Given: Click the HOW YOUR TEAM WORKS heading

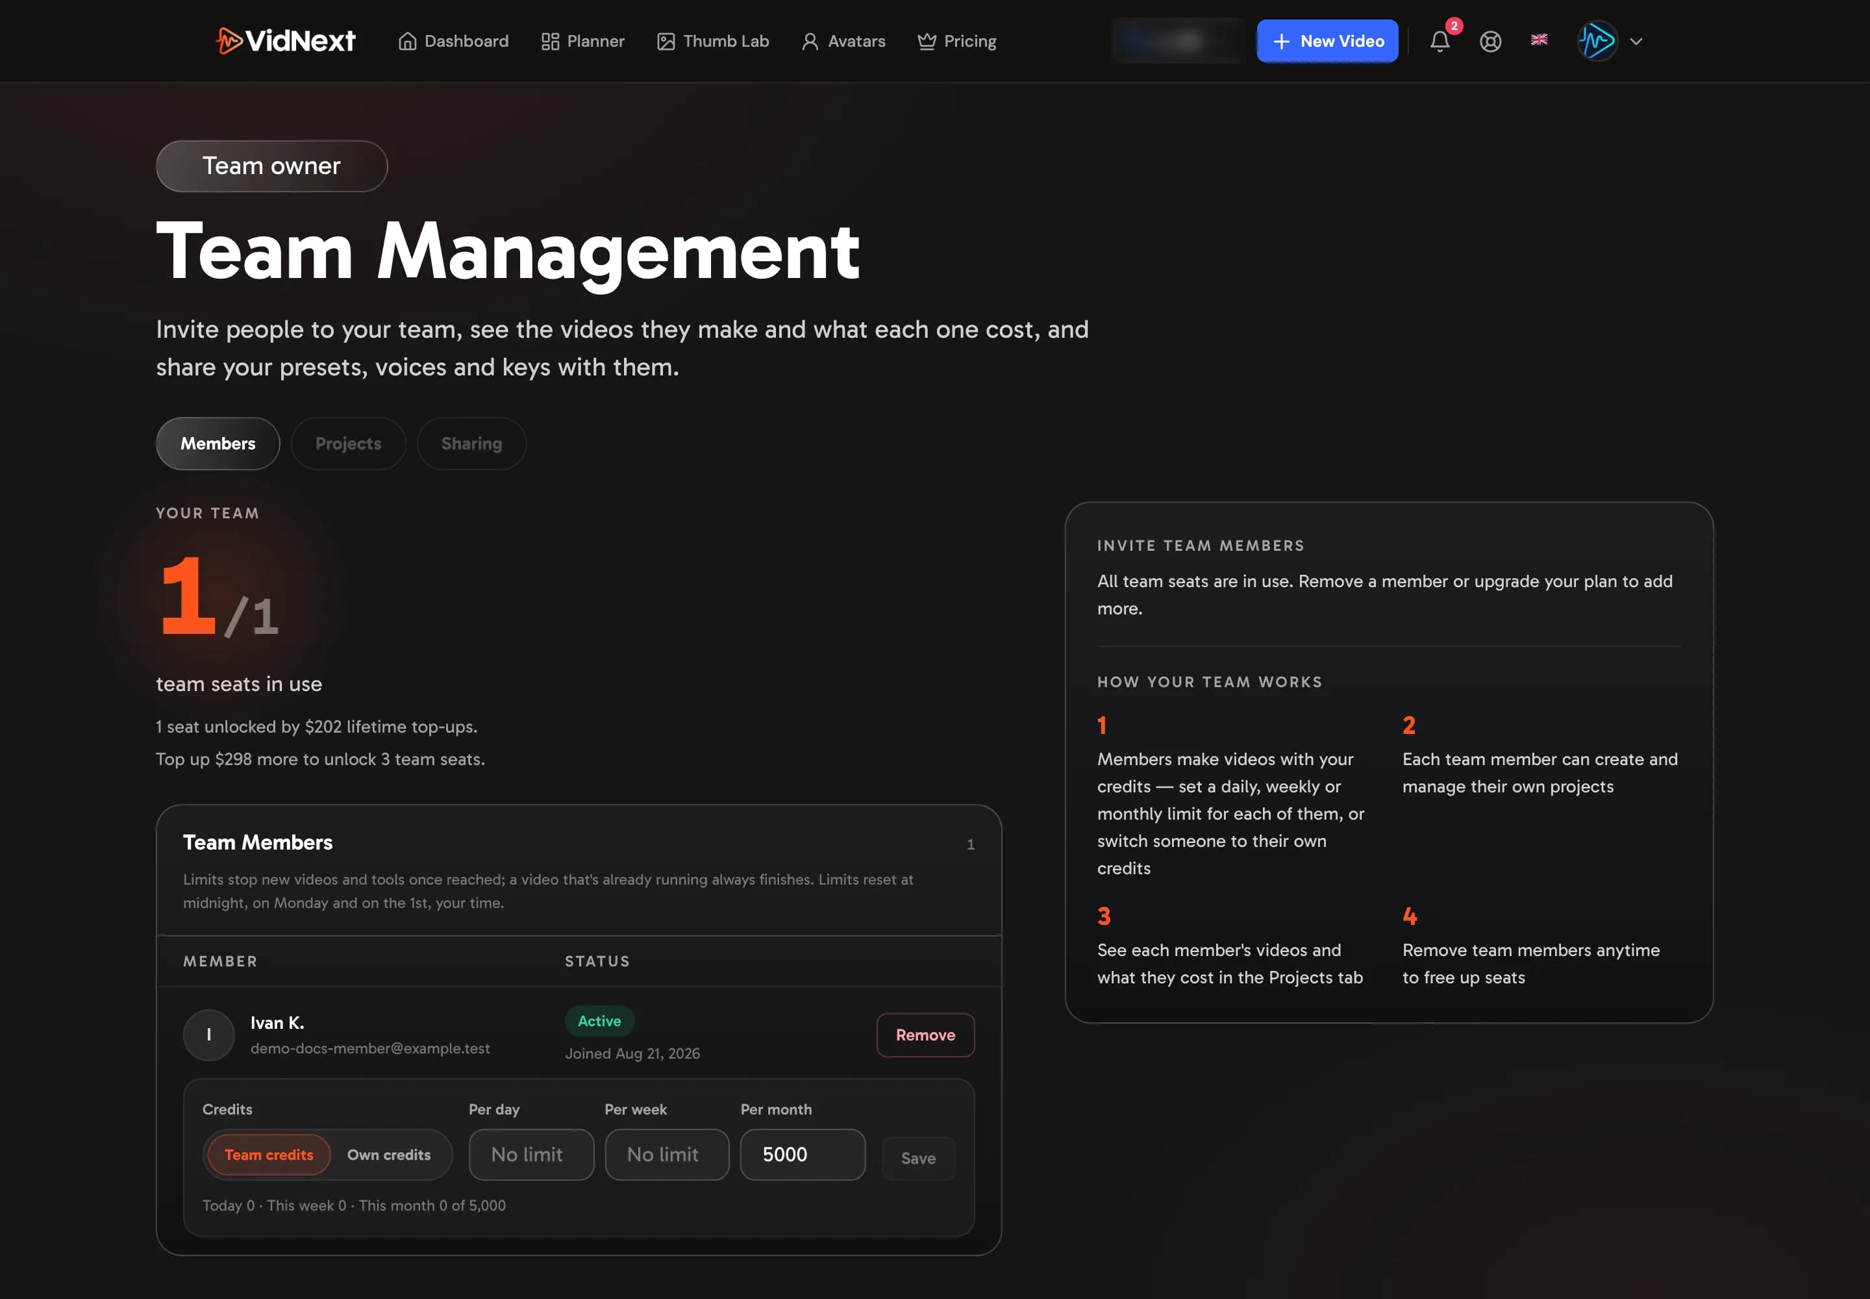Looking at the screenshot, I should [x=1209, y=682].
